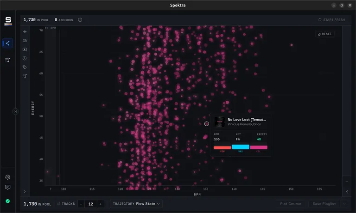This screenshot has height=213, width=356.
Task: Increase the tracks count
Action: (x=100, y=204)
